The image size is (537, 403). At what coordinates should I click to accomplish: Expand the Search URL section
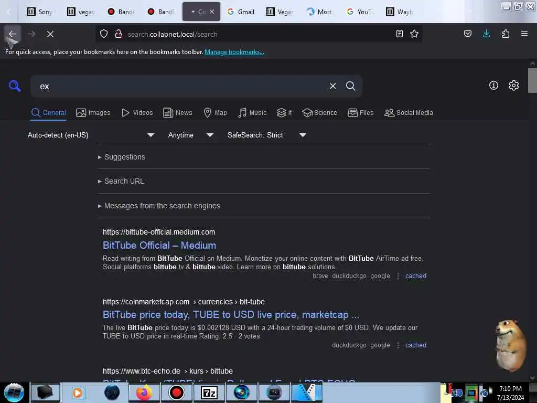(x=121, y=181)
